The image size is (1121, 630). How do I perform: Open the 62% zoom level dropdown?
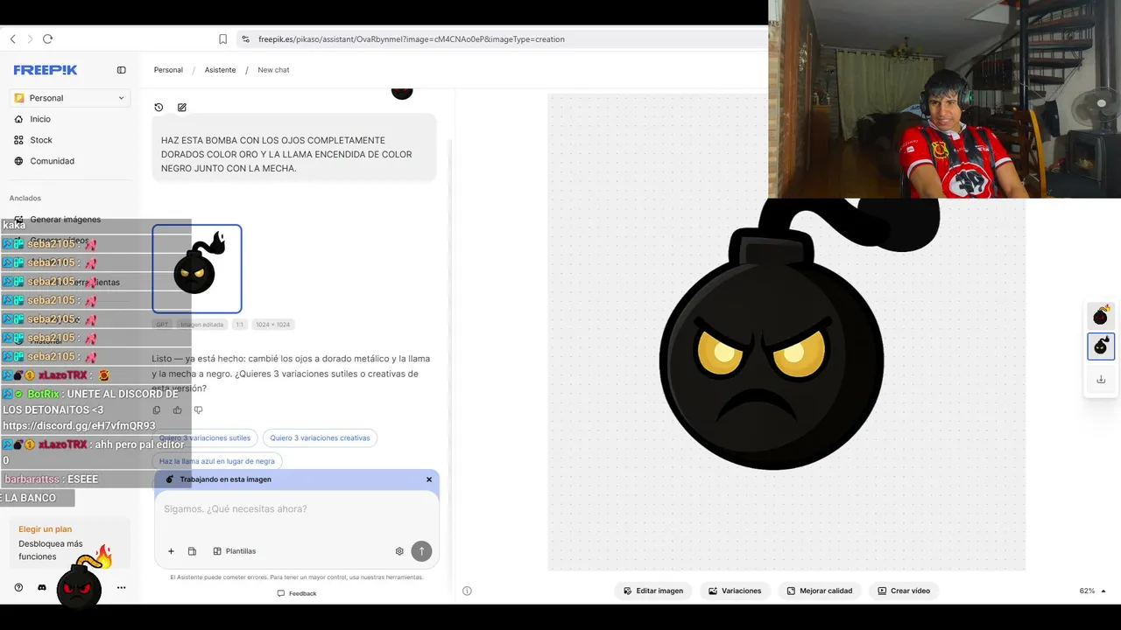click(x=1092, y=591)
